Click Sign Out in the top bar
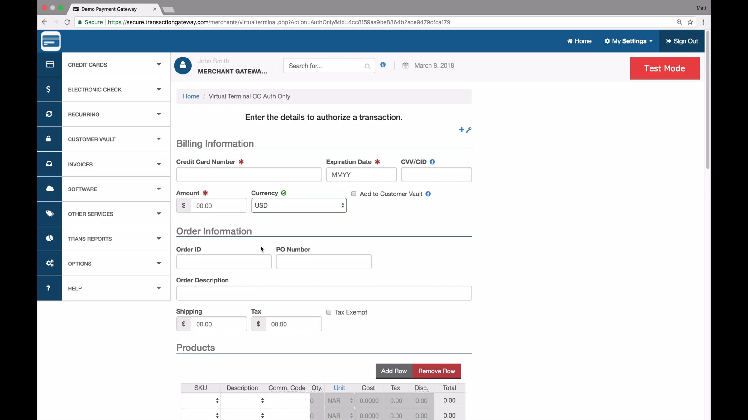The image size is (748, 420). (682, 41)
